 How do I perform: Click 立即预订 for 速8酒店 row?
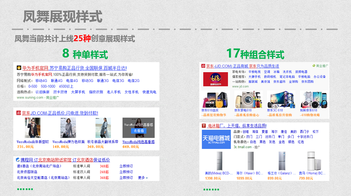click(x=126, y=166)
